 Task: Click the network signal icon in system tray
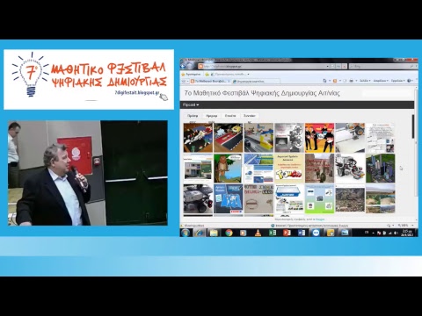pyautogui.click(x=390, y=233)
